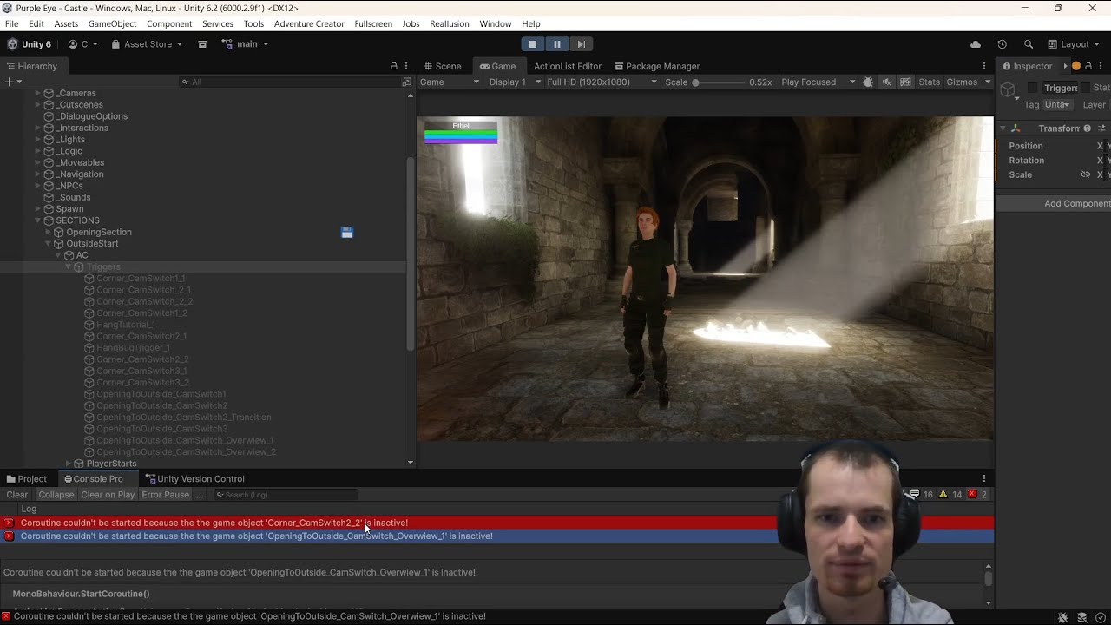Click the Hierarchy lock icon
Image resolution: width=1111 pixels, height=625 pixels.
pos(394,66)
